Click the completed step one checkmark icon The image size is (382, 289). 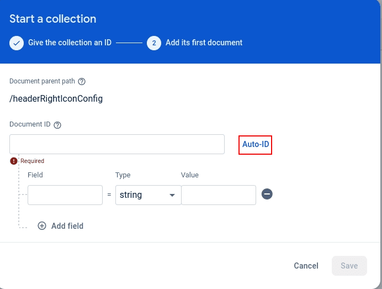(17, 43)
